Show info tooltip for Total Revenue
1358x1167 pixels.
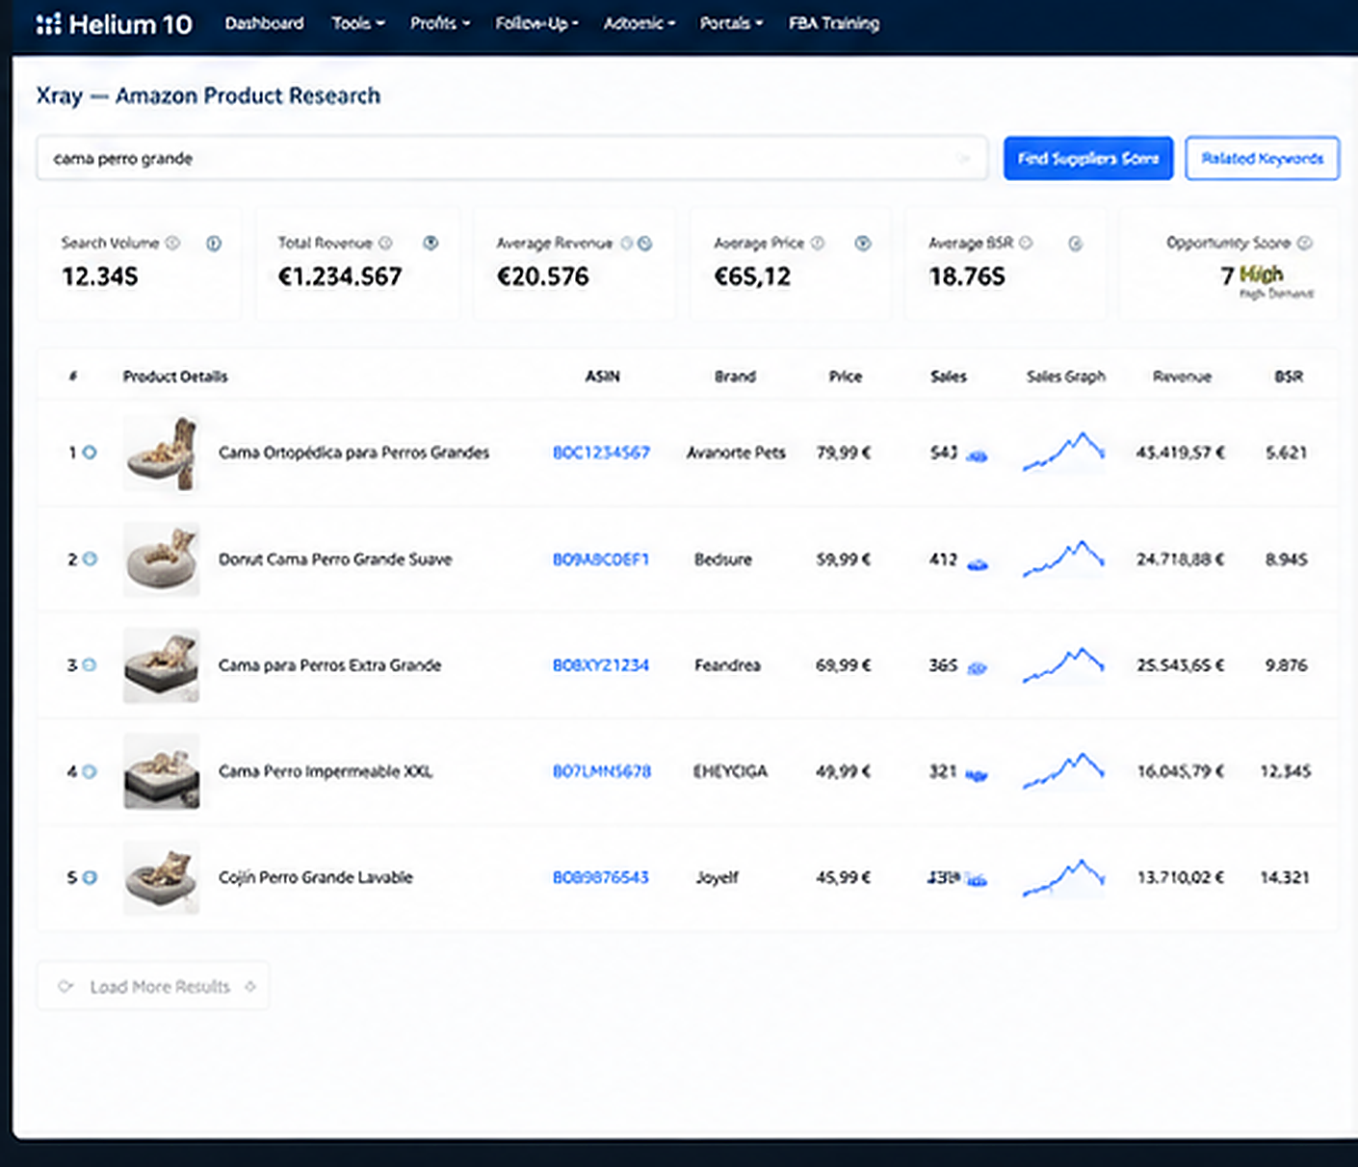point(385,243)
